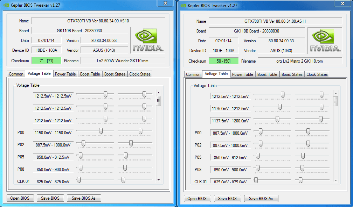This screenshot has width=353, height=207.
Task: Click the Filename field org Ln2 Matrix 2 GK110.rom
Action: pyautogui.click(x=300, y=61)
